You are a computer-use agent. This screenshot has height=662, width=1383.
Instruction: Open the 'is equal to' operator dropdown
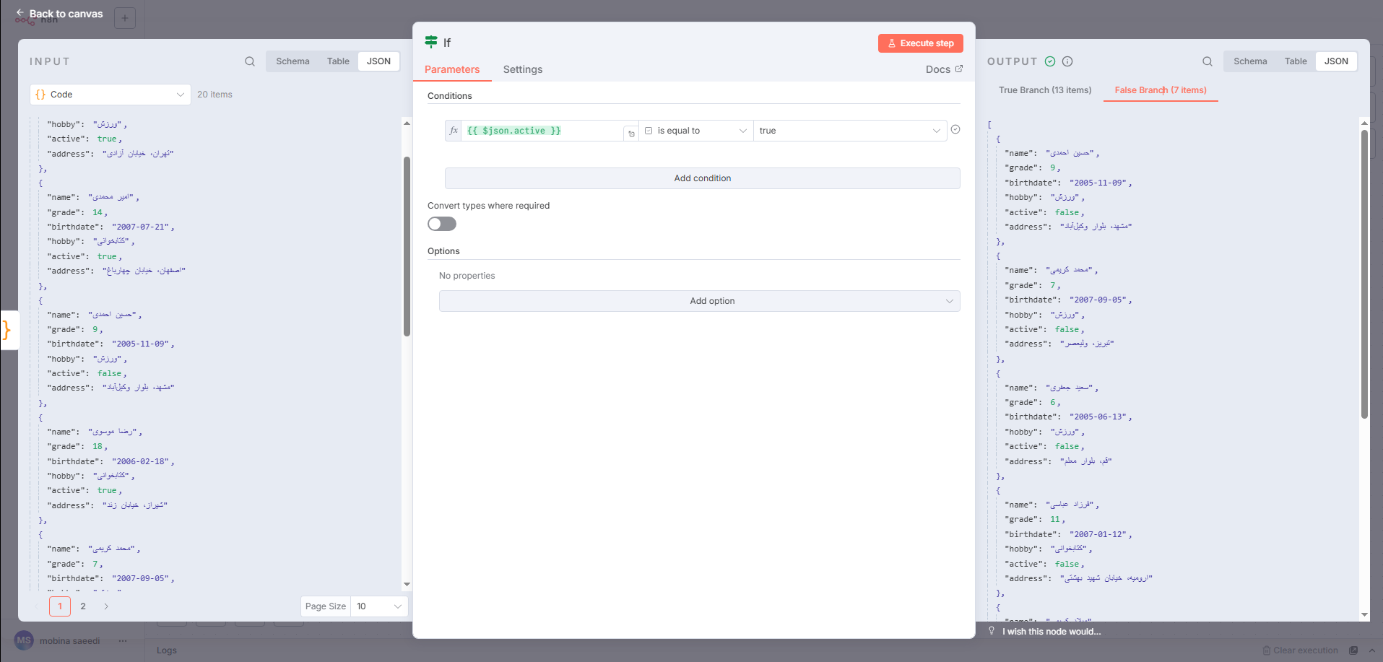(695, 131)
